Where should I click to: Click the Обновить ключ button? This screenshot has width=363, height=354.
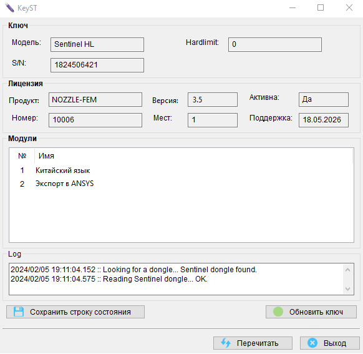[311, 312]
